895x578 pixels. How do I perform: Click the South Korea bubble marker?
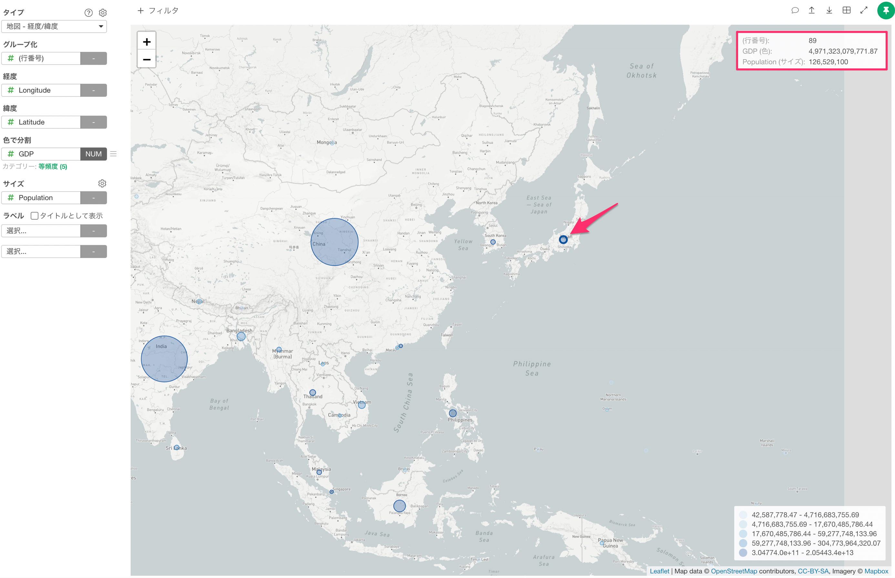click(493, 242)
